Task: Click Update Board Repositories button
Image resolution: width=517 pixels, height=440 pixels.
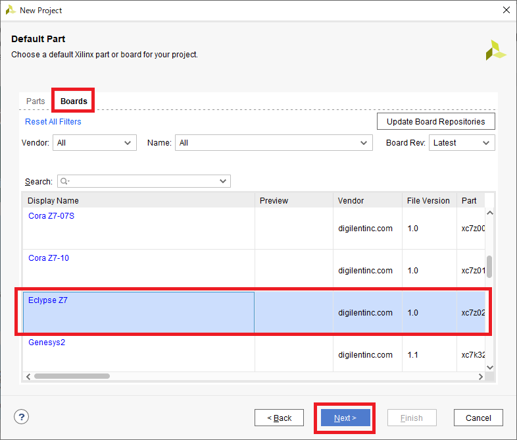Action: click(435, 121)
